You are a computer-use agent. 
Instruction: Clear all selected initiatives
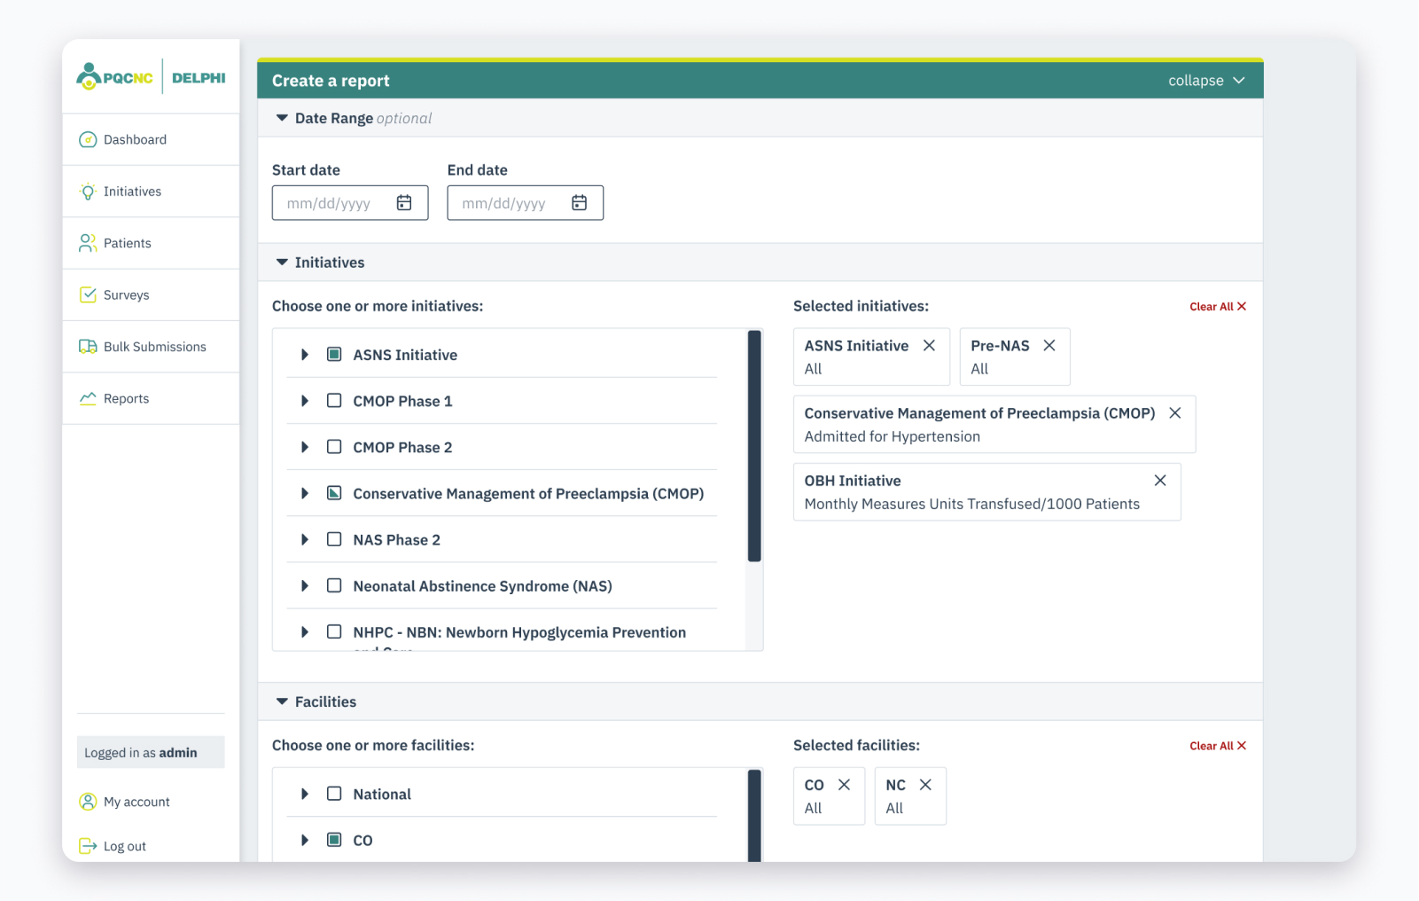click(1217, 307)
